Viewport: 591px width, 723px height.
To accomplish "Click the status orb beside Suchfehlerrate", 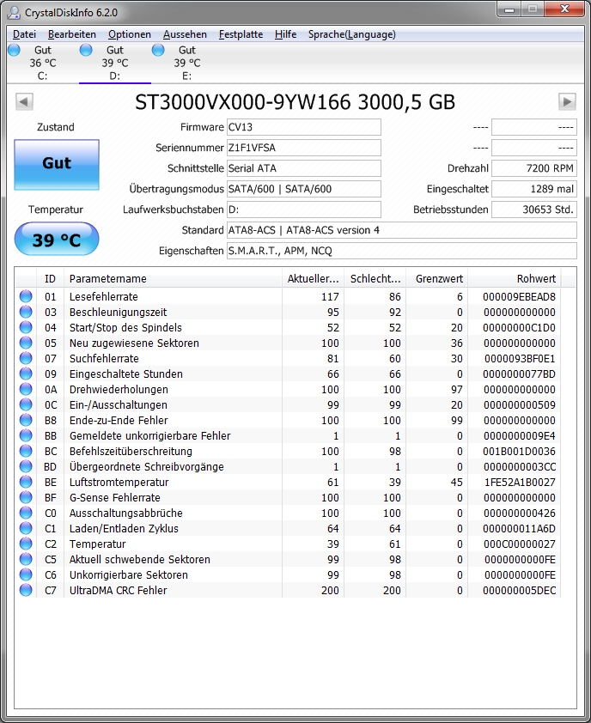I will [26, 358].
